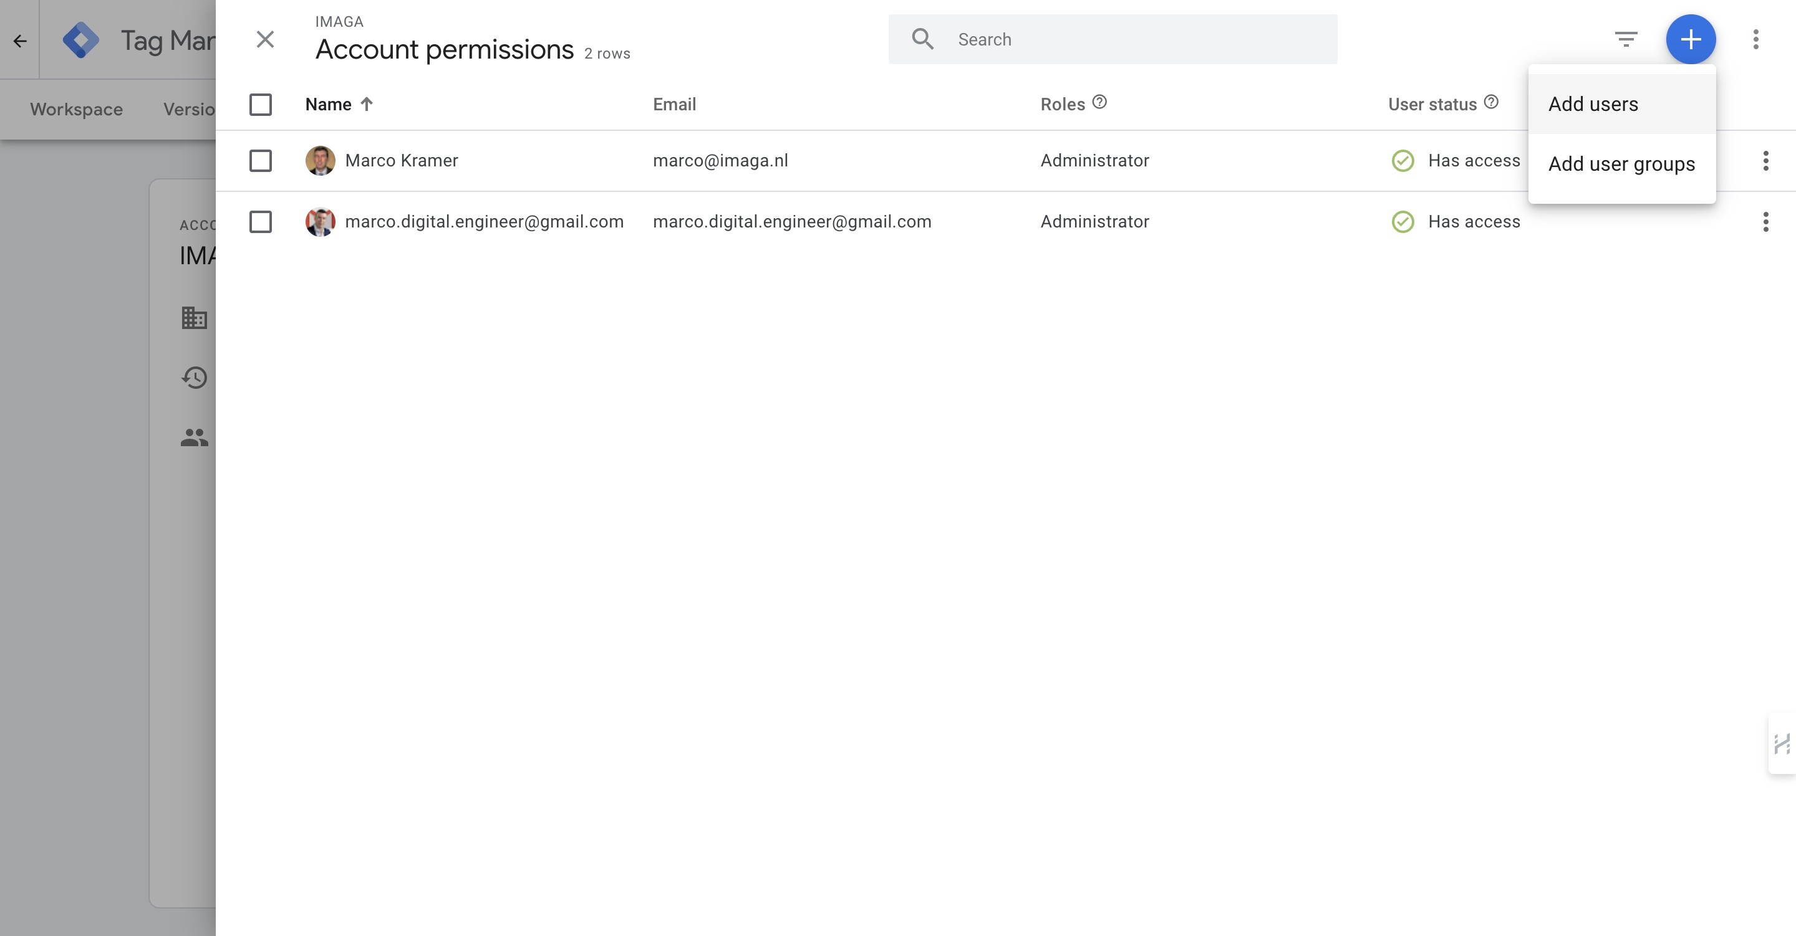The width and height of the screenshot is (1796, 936).
Task: Select Add users menu item
Action: [1593, 105]
